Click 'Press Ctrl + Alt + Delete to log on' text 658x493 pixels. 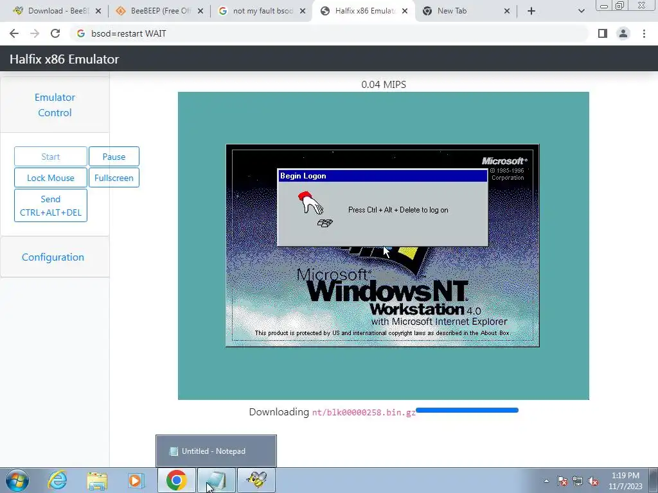click(398, 210)
